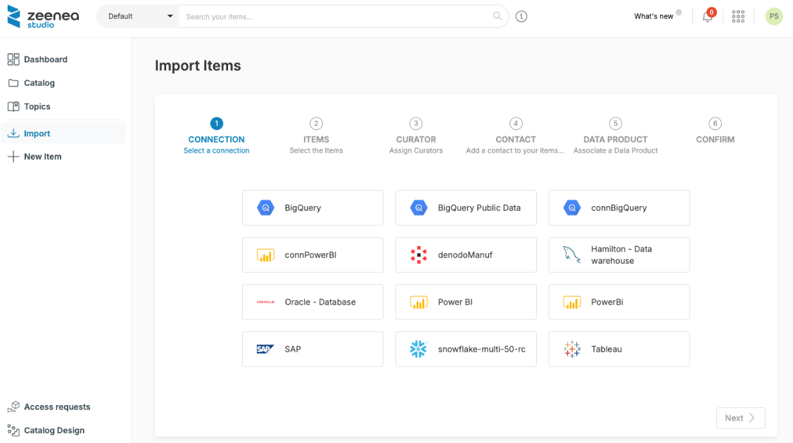
Task: Pick the Oracle - Database connection
Action: pyautogui.click(x=312, y=302)
